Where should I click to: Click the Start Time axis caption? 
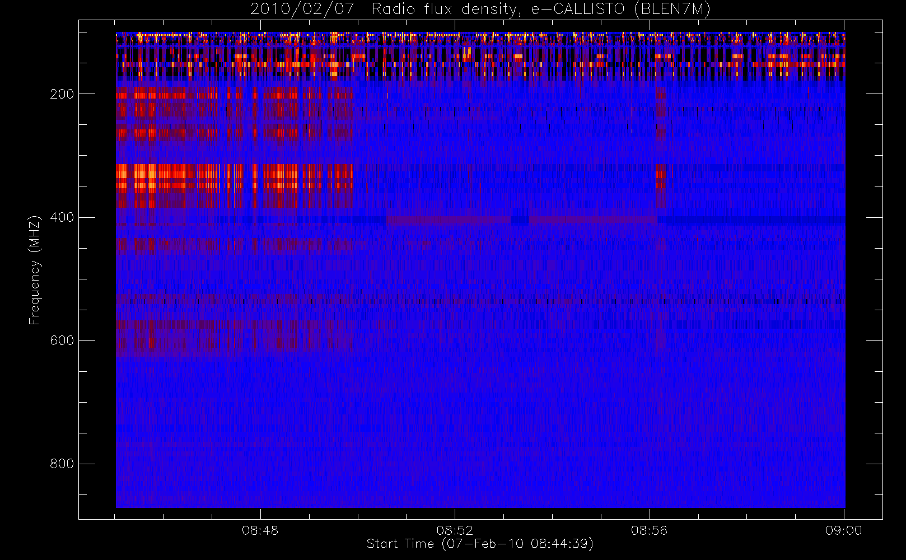tap(480, 544)
